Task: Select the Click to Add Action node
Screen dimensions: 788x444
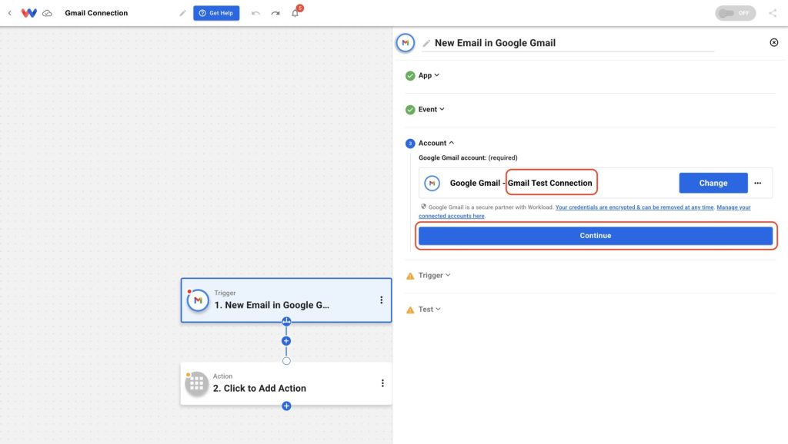Action: [286, 383]
